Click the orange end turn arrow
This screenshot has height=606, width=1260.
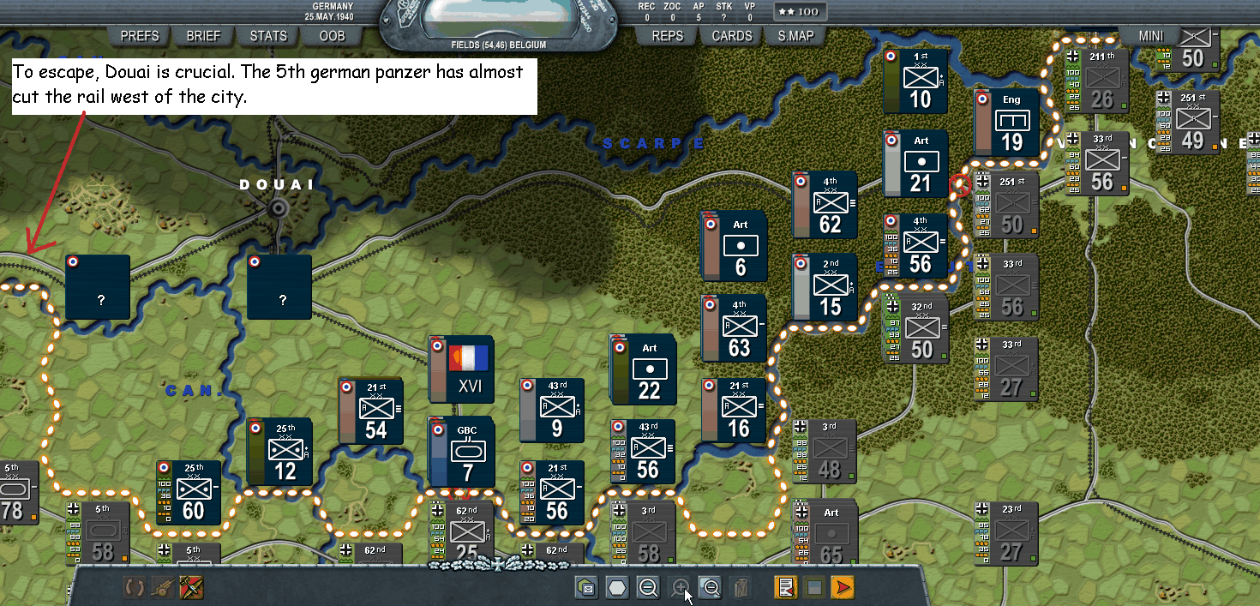tap(843, 588)
